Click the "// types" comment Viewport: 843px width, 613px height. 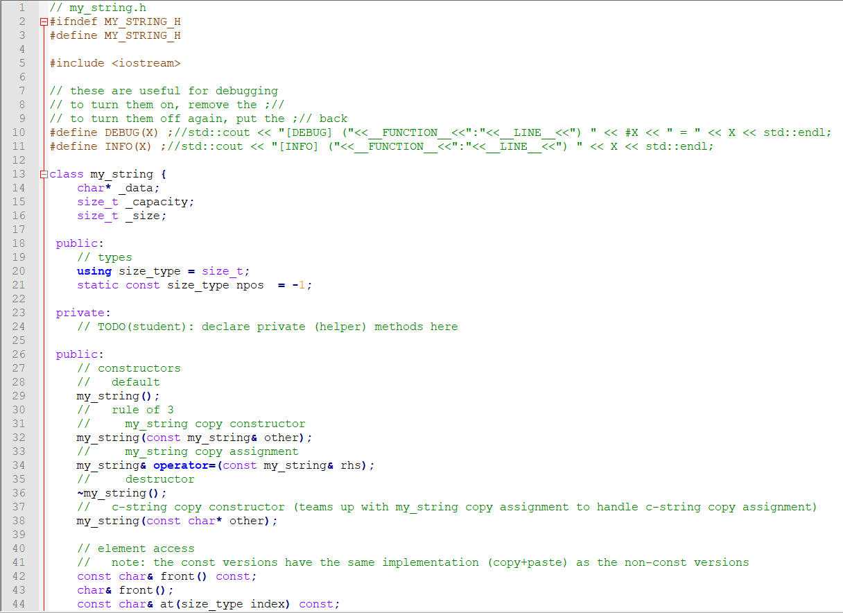click(105, 257)
